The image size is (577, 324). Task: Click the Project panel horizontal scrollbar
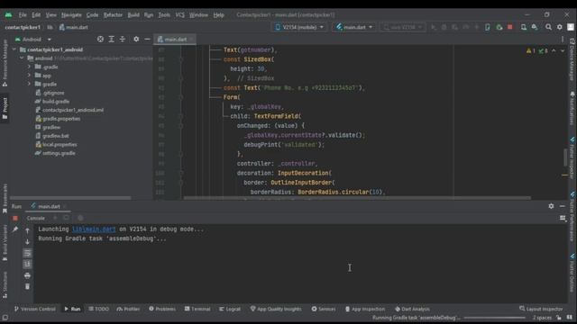[70, 198]
